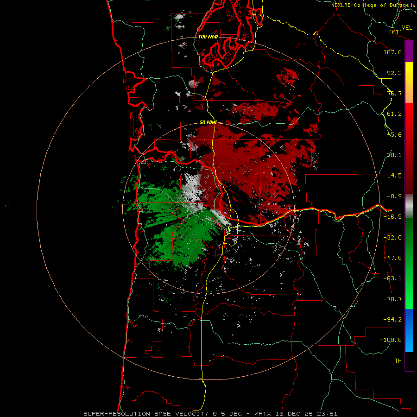Viewport: 417px width, 417px height.
Task: Click the -16.5 velocity scale value
Action: (392, 217)
